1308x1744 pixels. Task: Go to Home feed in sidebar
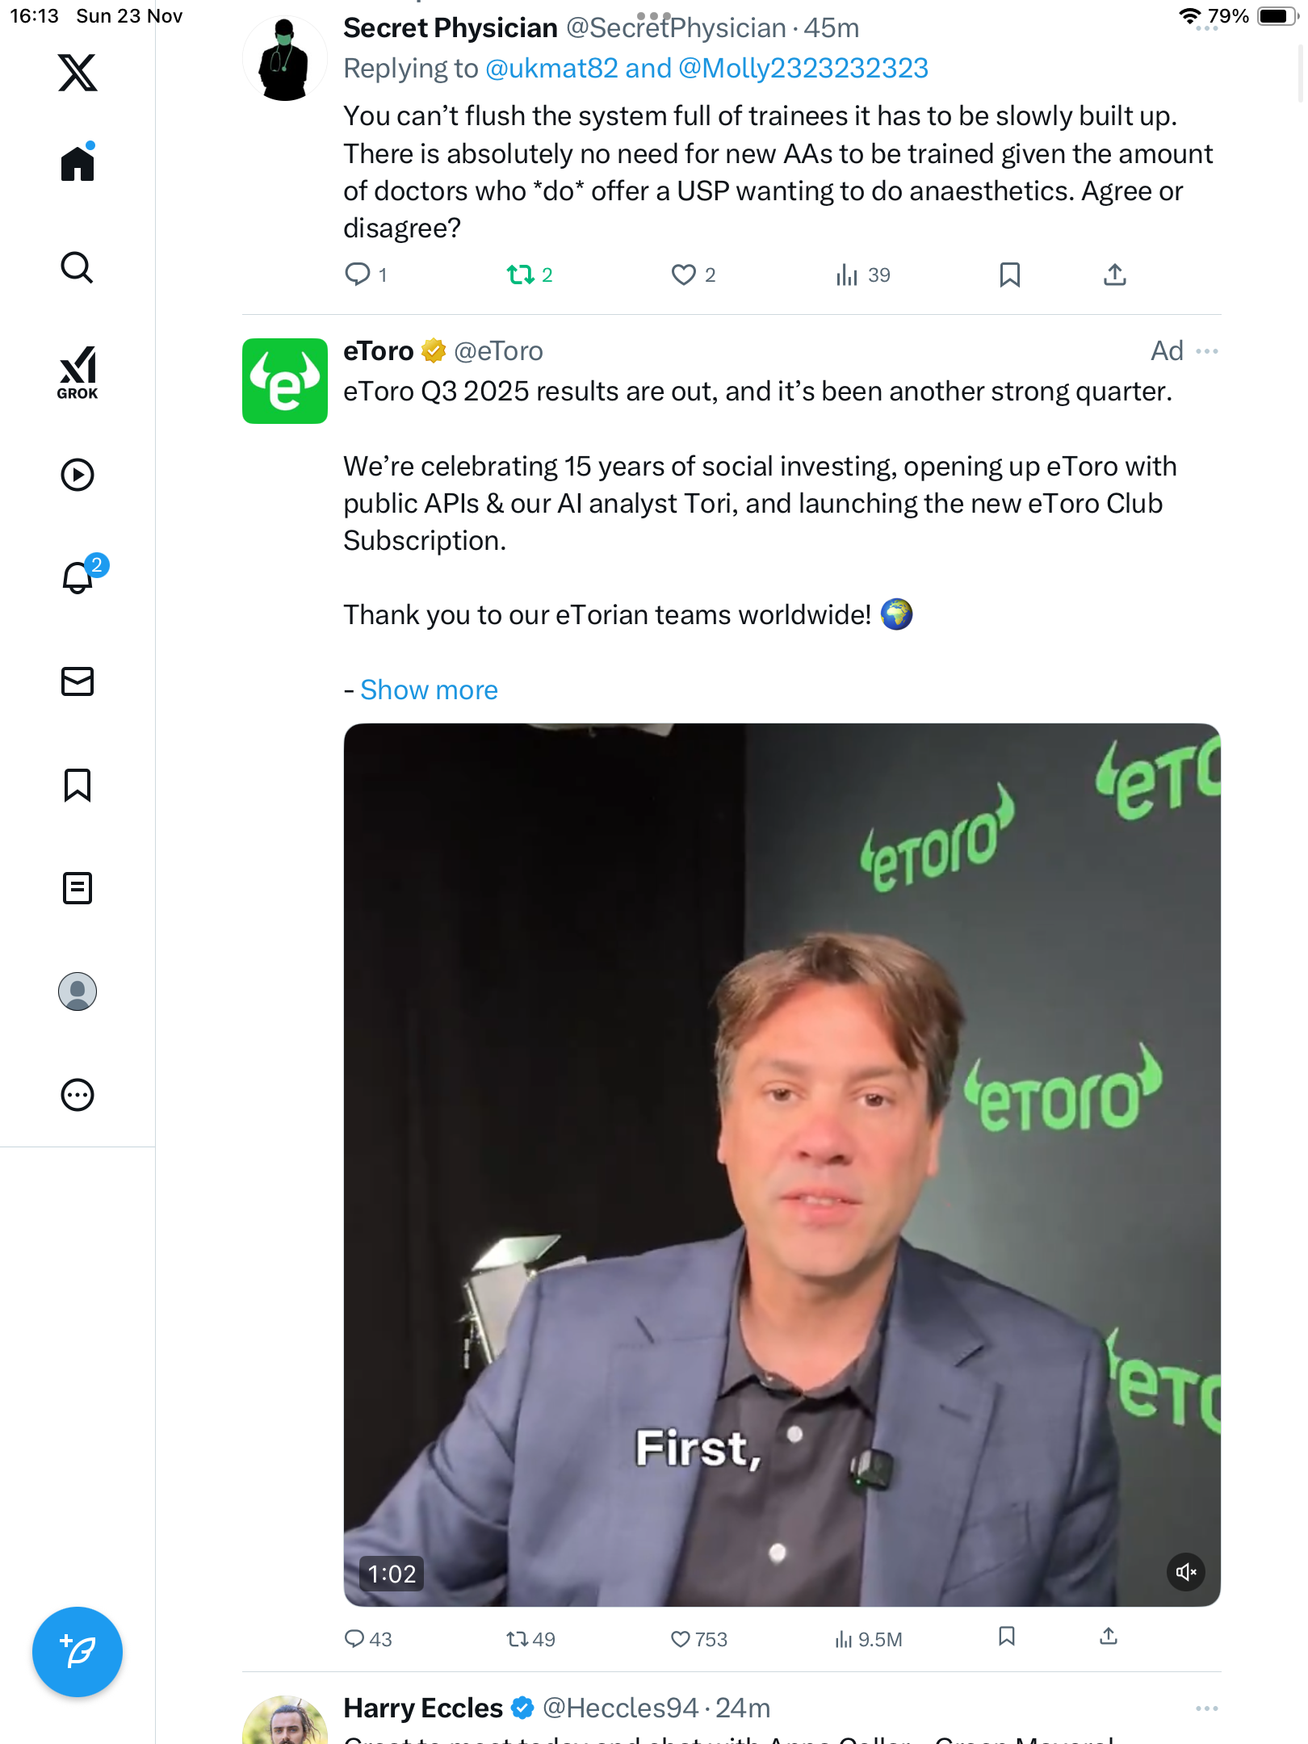click(78, 164)
